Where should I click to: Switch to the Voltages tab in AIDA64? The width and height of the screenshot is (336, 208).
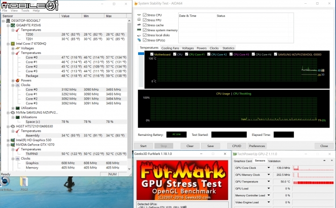pos(188,48)
